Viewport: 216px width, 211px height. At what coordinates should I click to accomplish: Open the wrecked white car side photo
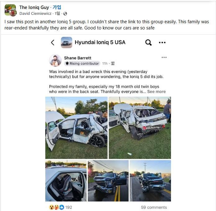pyautogui.click(x=76, y=128)
